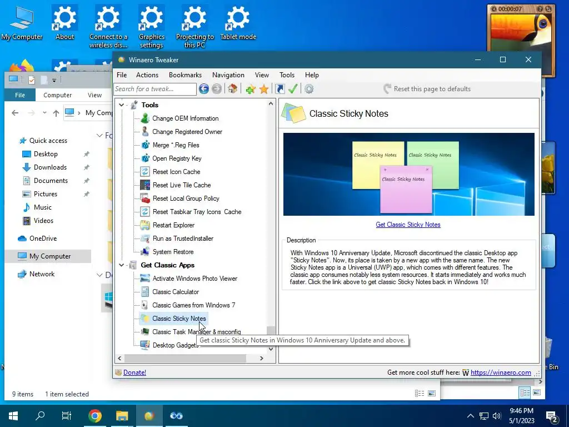The width and height of the screenshot is (569, 427).
Task: Collapse the Get Classic Apps section
Action: 122,265
